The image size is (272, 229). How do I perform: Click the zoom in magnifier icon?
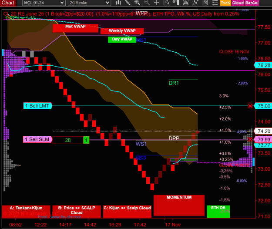click(x=137, y=3)
